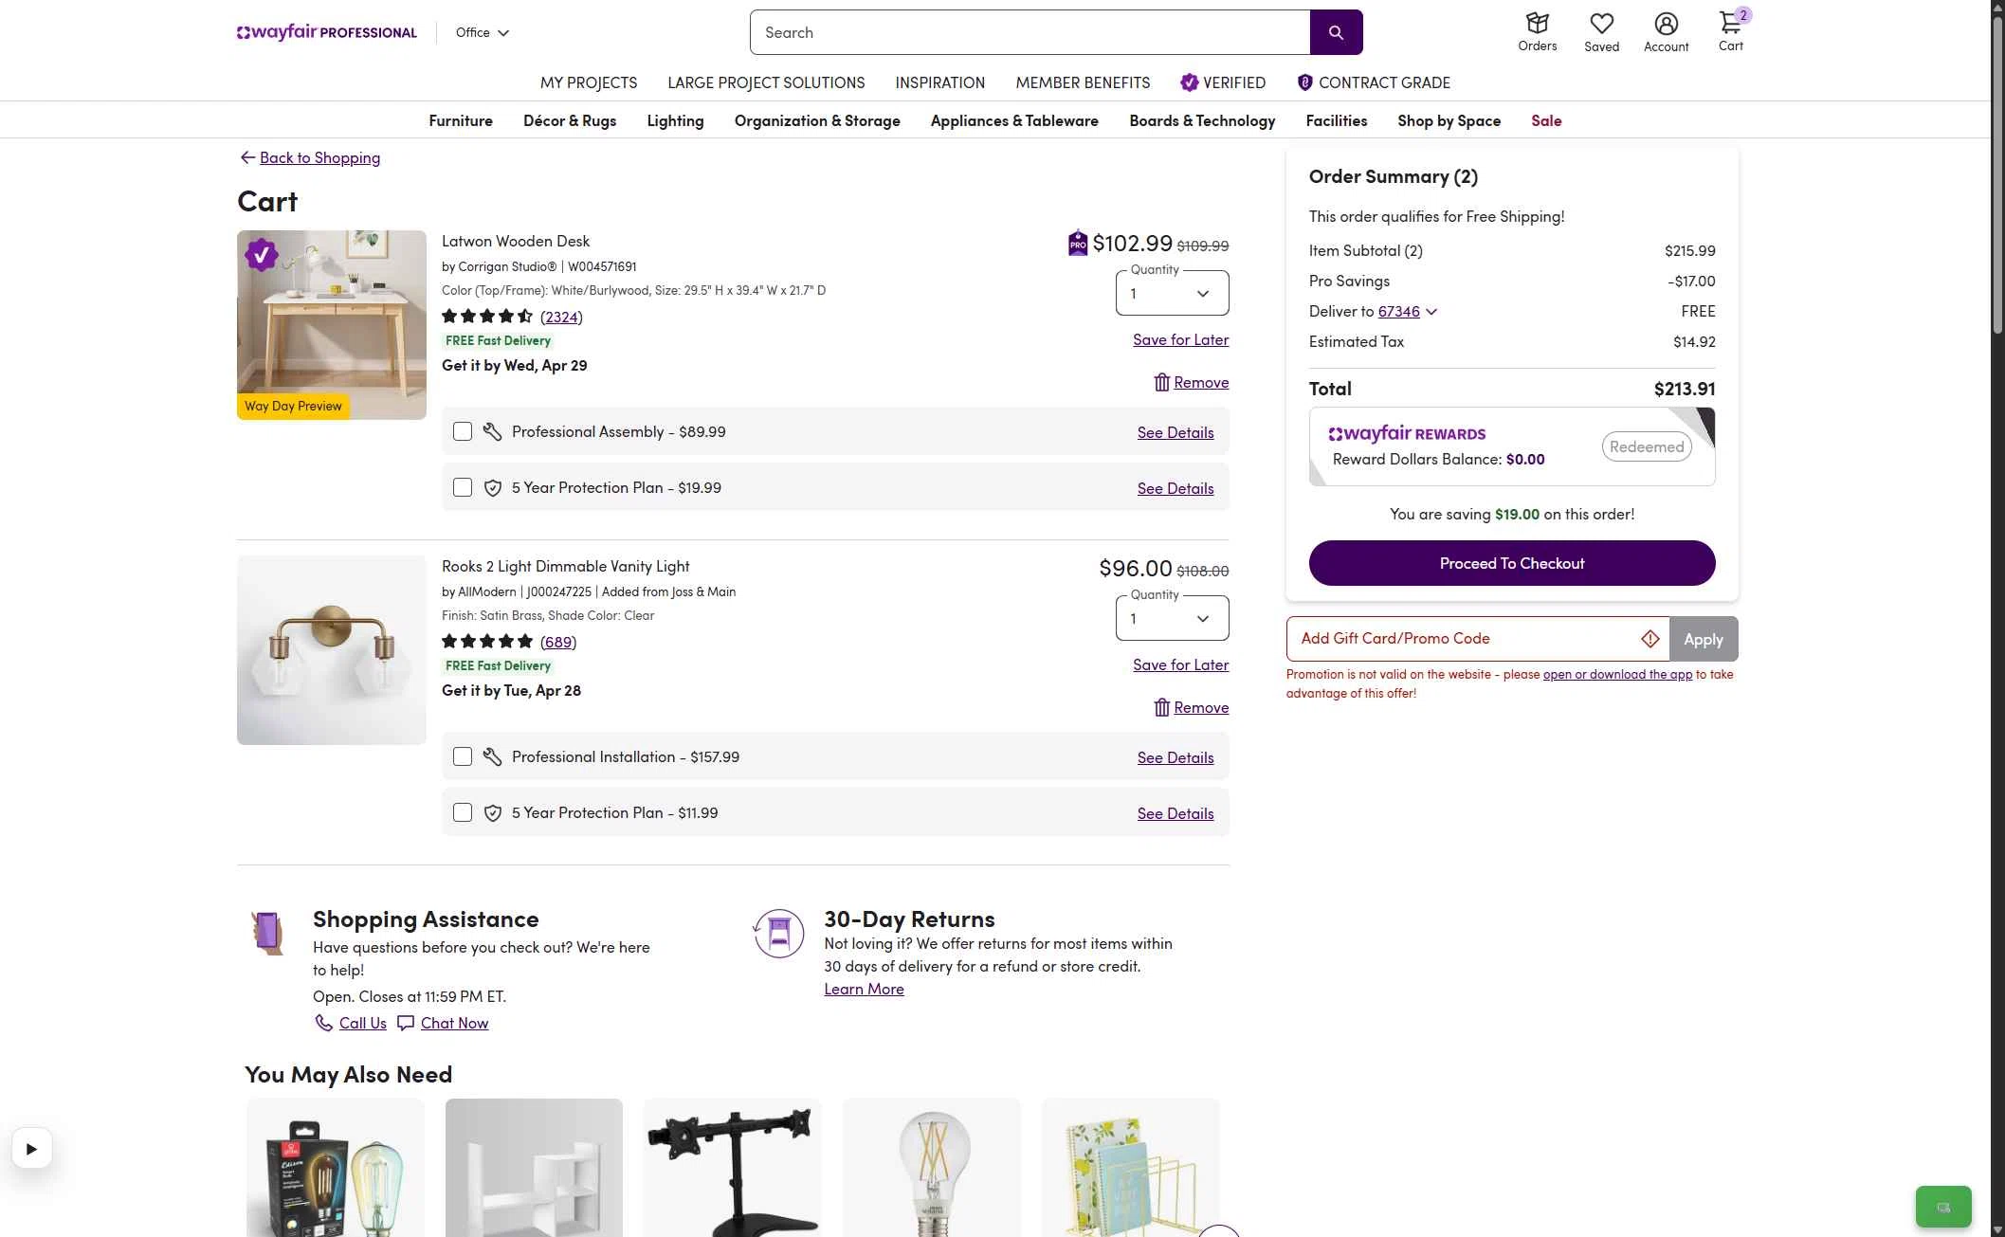Check the 5 Year Protection Plan $19.99 box

click(463, 487)
